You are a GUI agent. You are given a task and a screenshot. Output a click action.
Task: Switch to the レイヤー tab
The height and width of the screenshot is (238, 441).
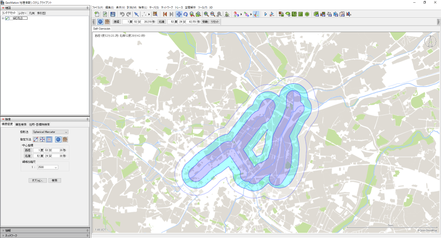pos(23,13)
